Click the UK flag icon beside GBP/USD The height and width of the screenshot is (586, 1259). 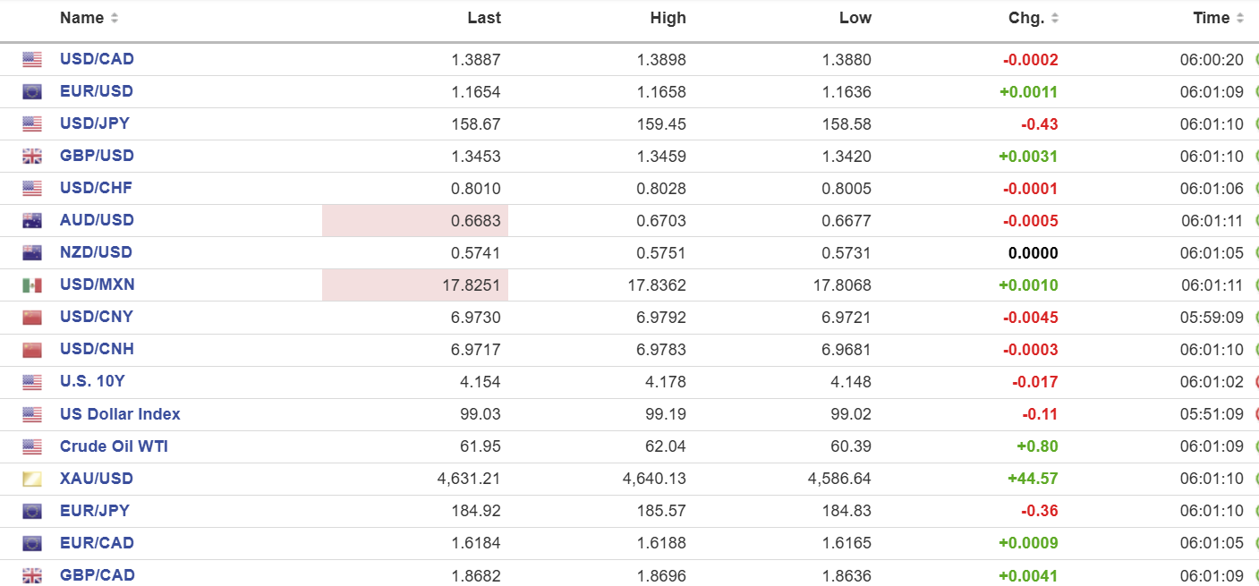tap(32, 157)
